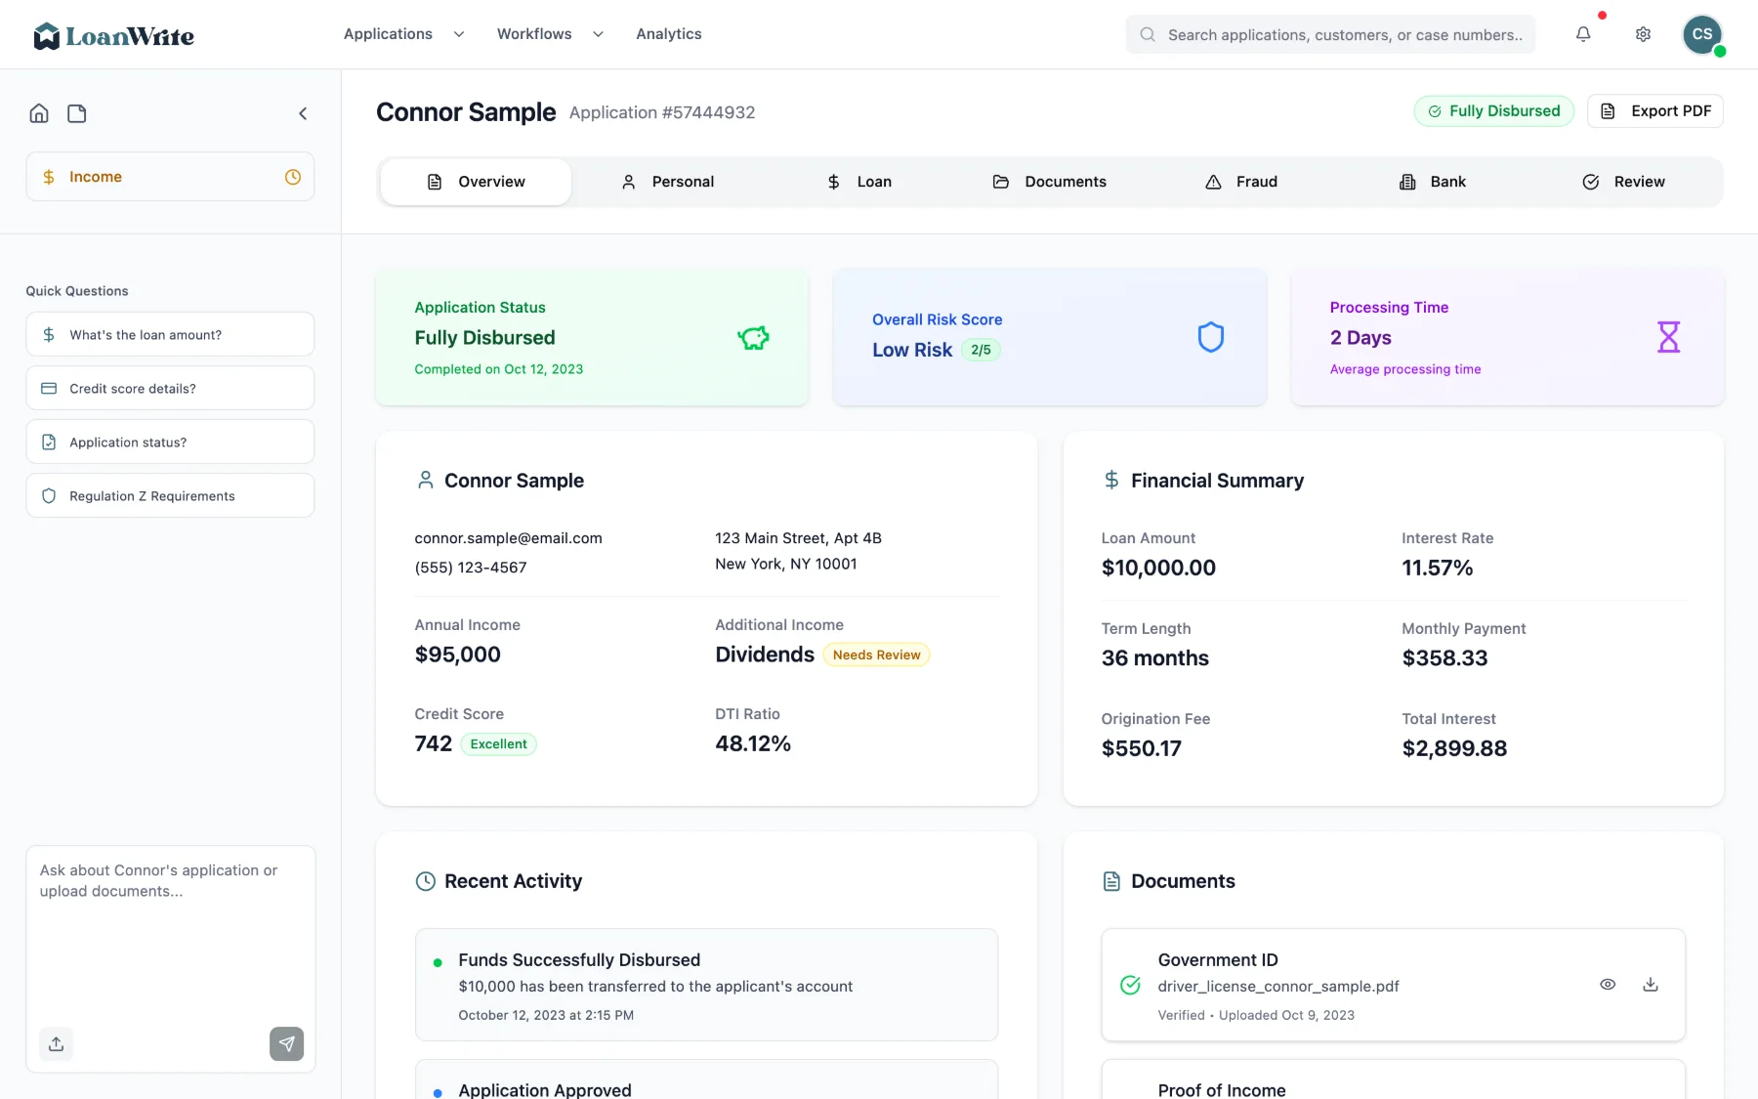Click the hourglass Processing Time icon
This screenshot has height=1099, width=1758.
1669,337
